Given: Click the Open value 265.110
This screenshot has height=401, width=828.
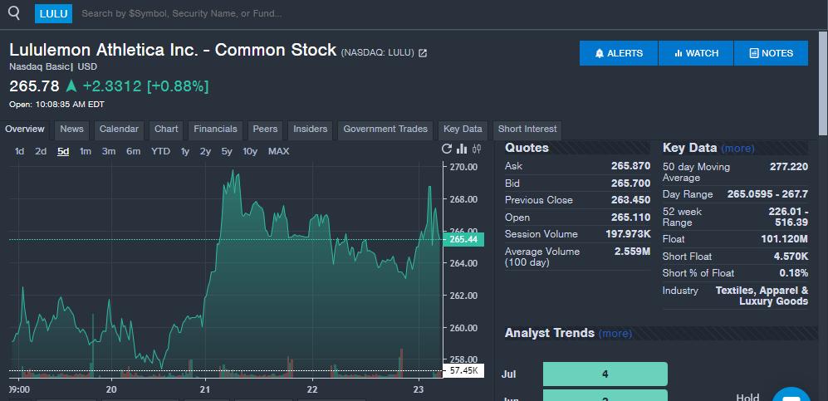Looking at the screenshot, I should pyautogui.click(x=630, y=218).
